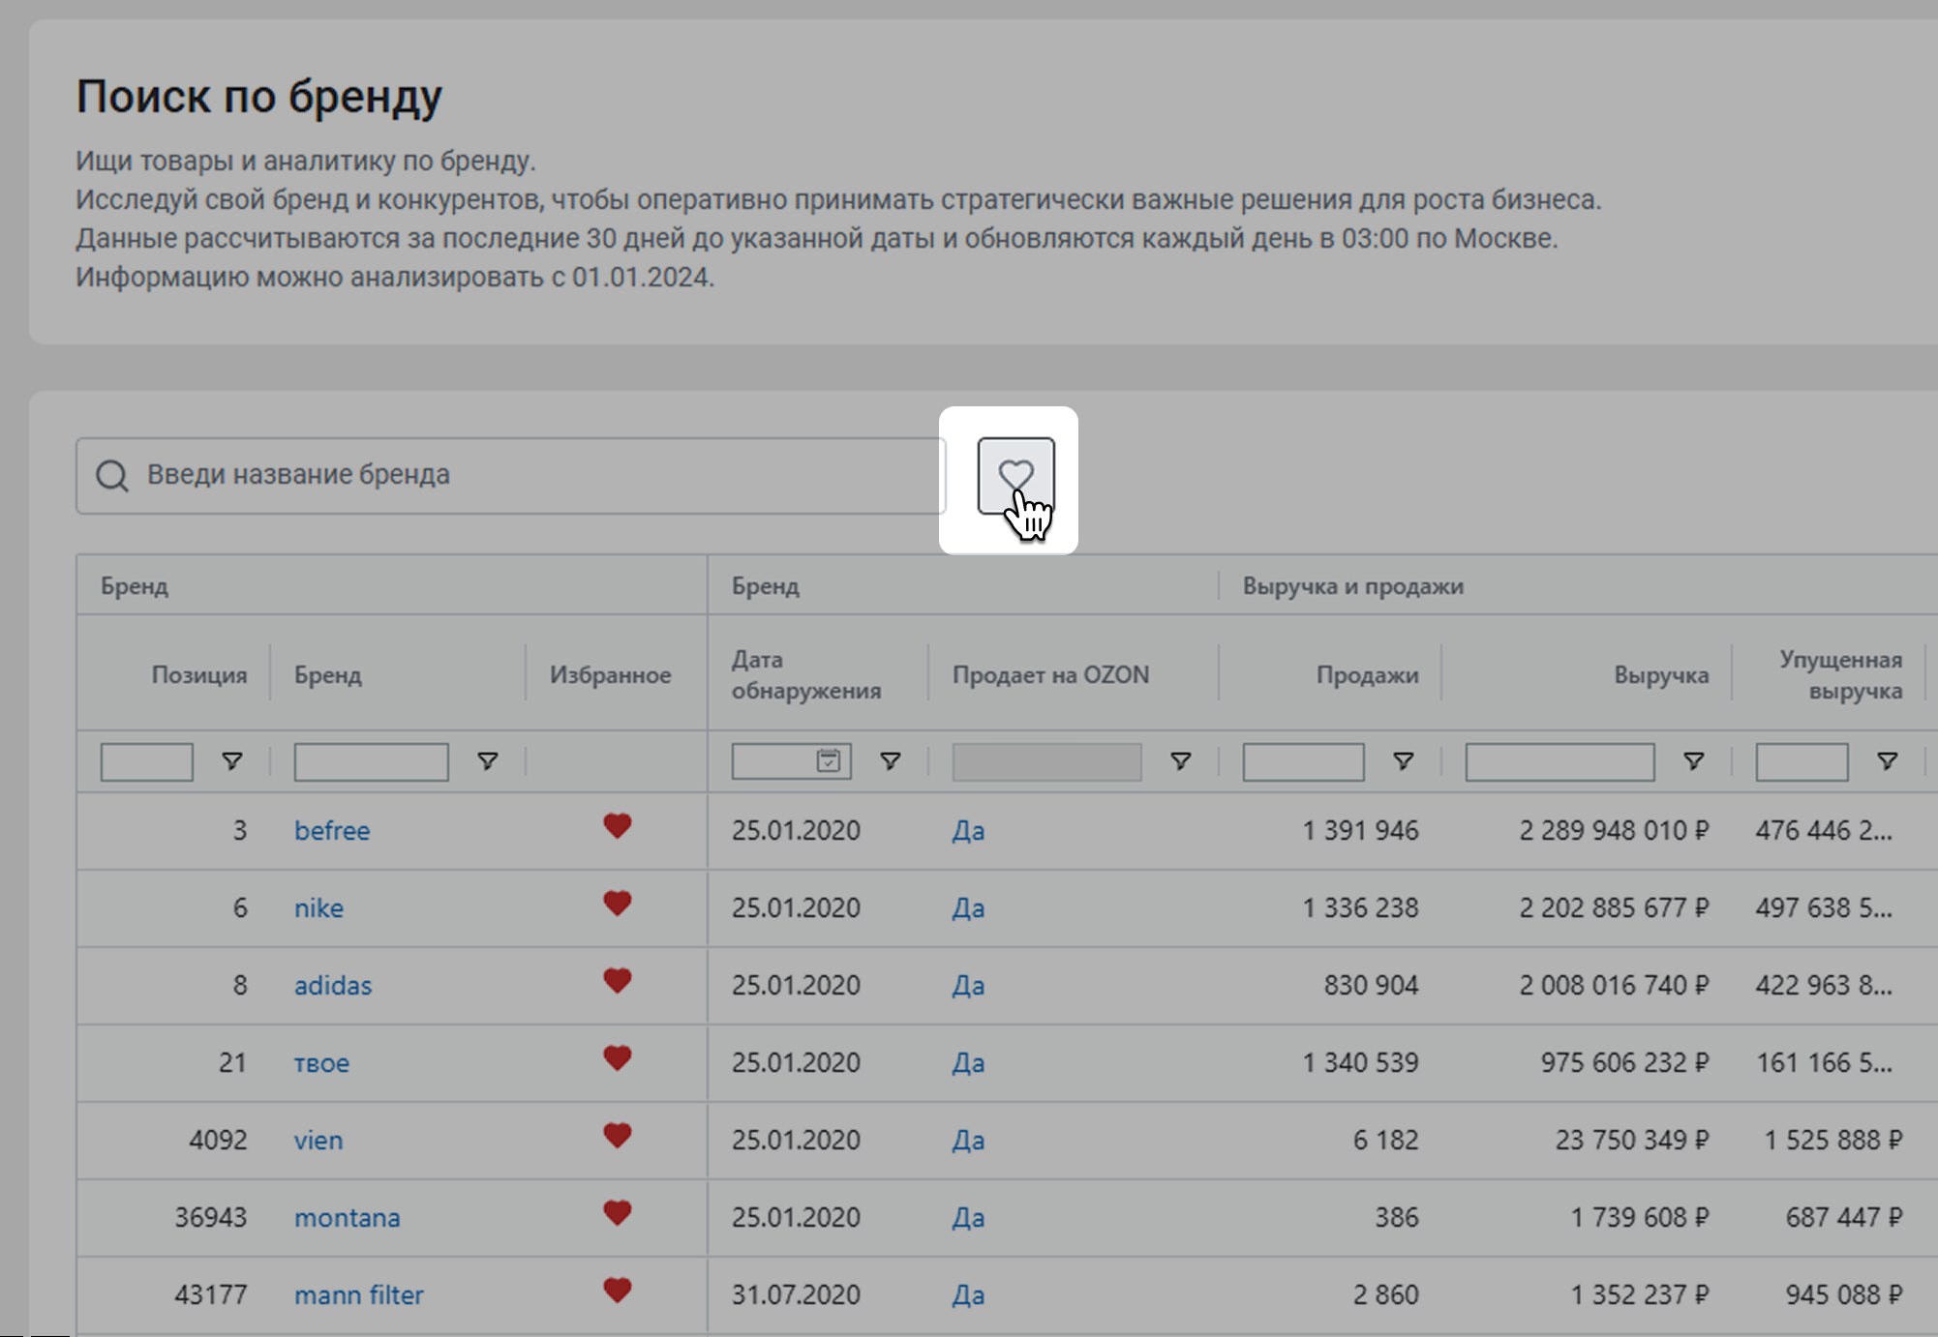The height and width of the screenshot is (1337, 1938).
Task: Select position cell 36943
Action: pos(211,1217)
